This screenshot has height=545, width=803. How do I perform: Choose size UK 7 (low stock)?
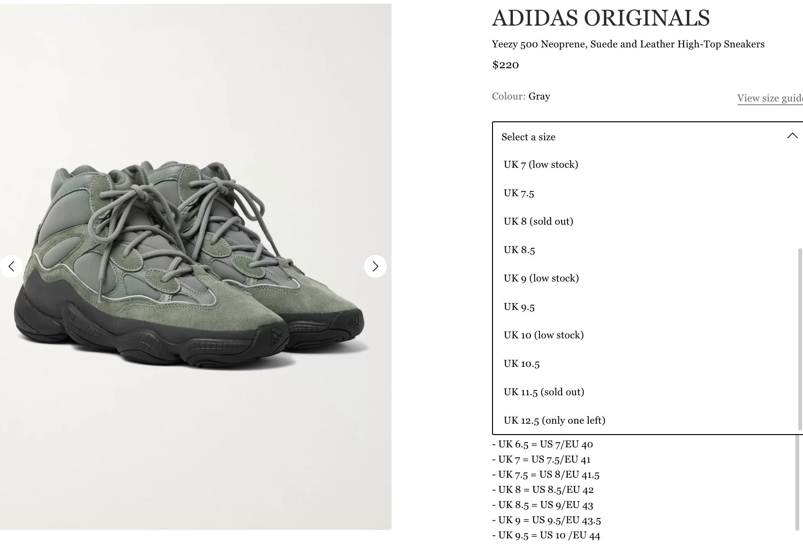click(646, 164)
